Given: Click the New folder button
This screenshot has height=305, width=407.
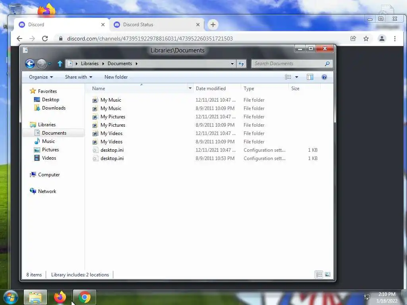Looking at the screenshot, I should pyautogui.click(x=116, y=77).
